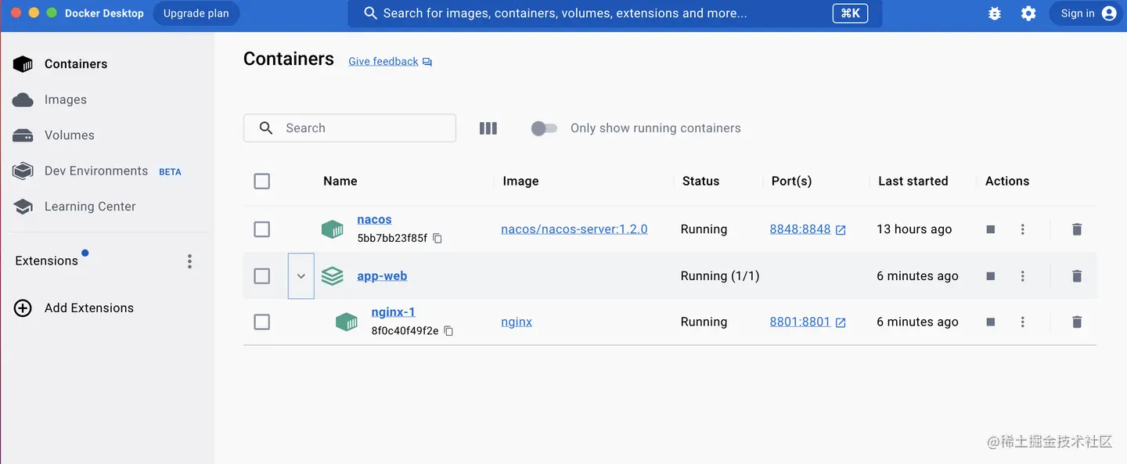Open the Extensions kebab menu
The width and height of the screenshot is (1127, 464).
(189, 261)
